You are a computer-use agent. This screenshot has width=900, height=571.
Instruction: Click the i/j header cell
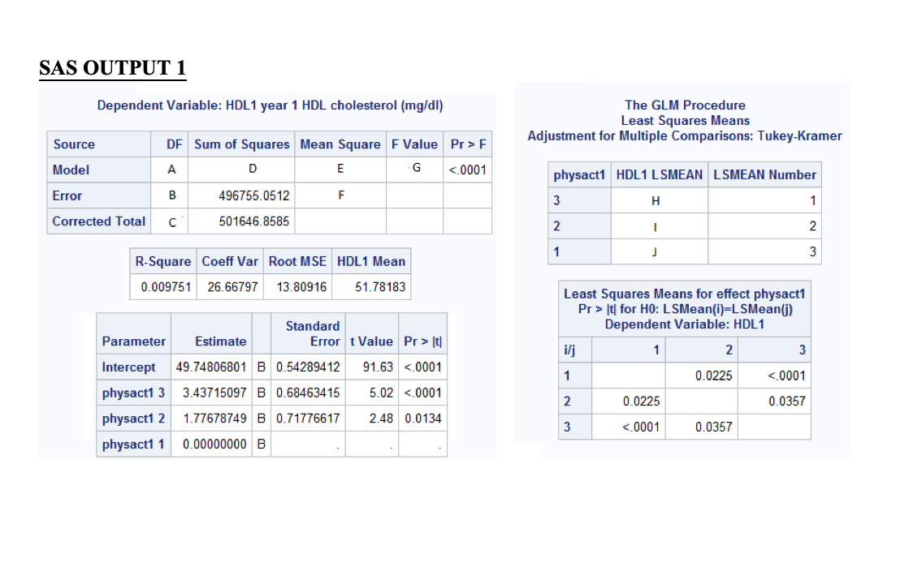click(x=569, y=350)
